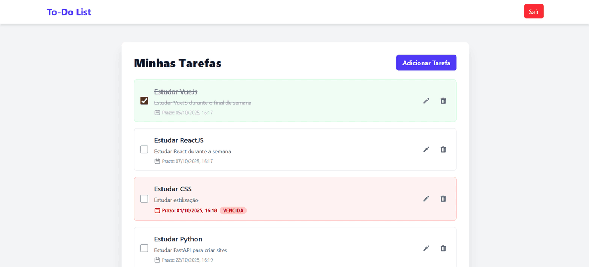
Task: Click the Estudar CSS title
Action: 173,189
